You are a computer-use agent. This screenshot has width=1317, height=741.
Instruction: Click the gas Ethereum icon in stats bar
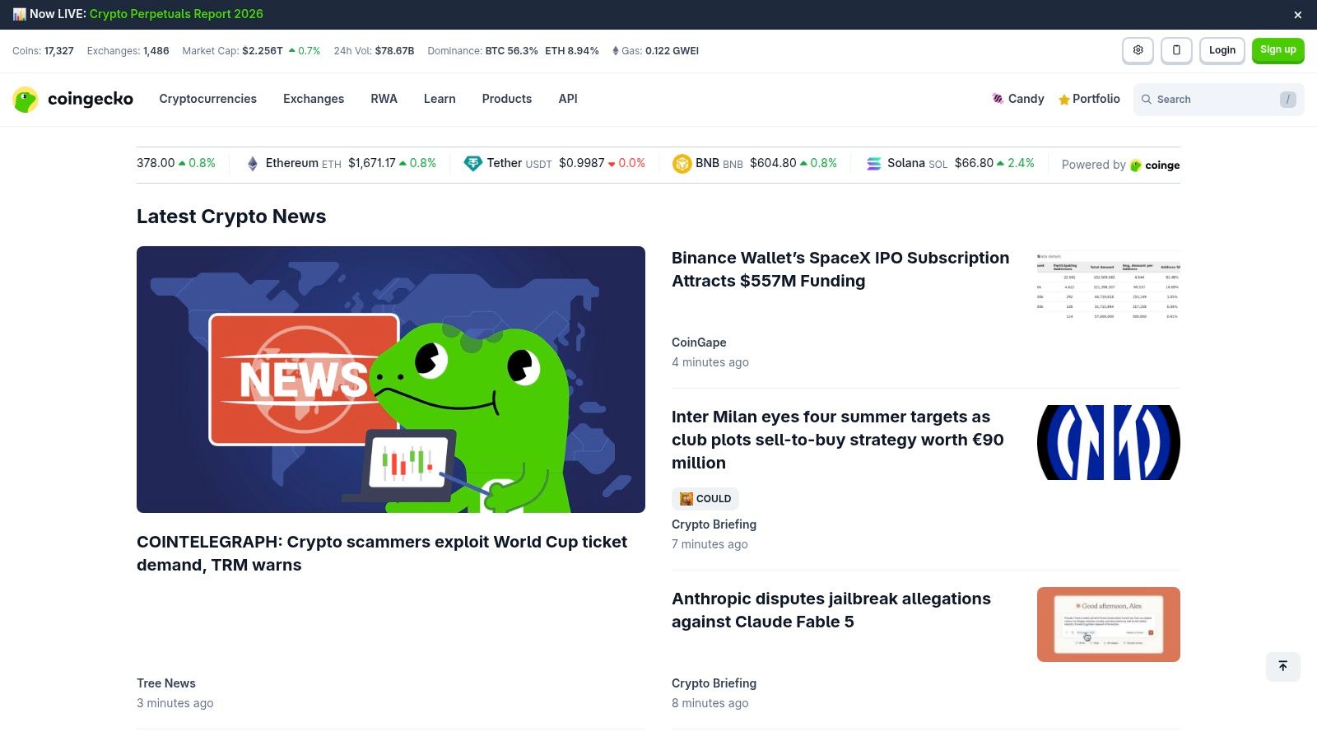click(615, 51)
